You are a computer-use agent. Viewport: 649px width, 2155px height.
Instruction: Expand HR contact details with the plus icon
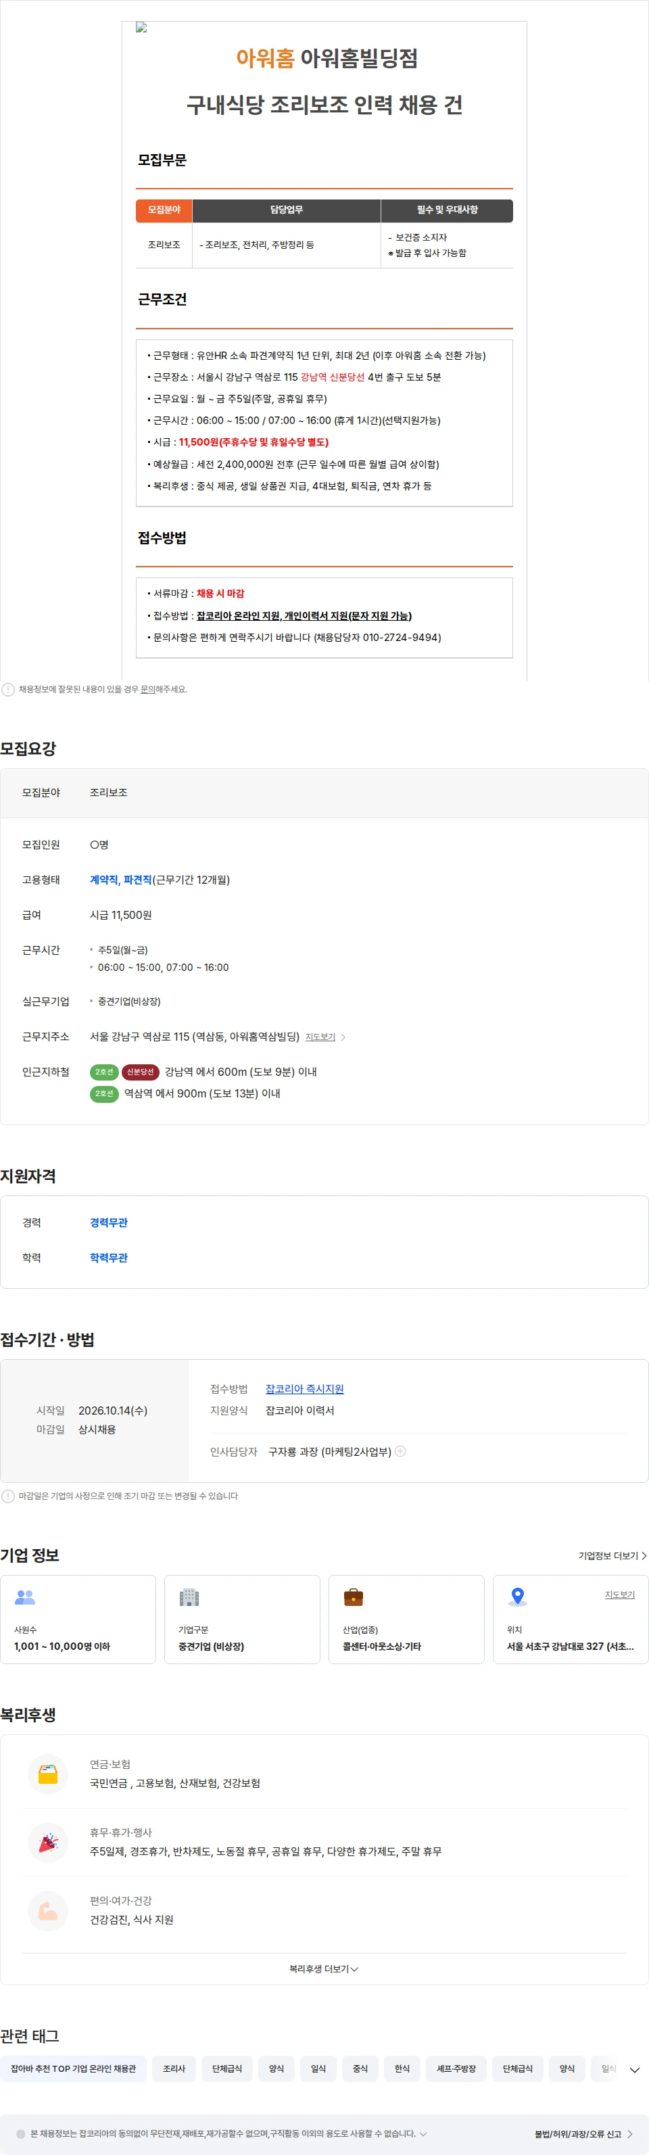[x=401, y=1452]
